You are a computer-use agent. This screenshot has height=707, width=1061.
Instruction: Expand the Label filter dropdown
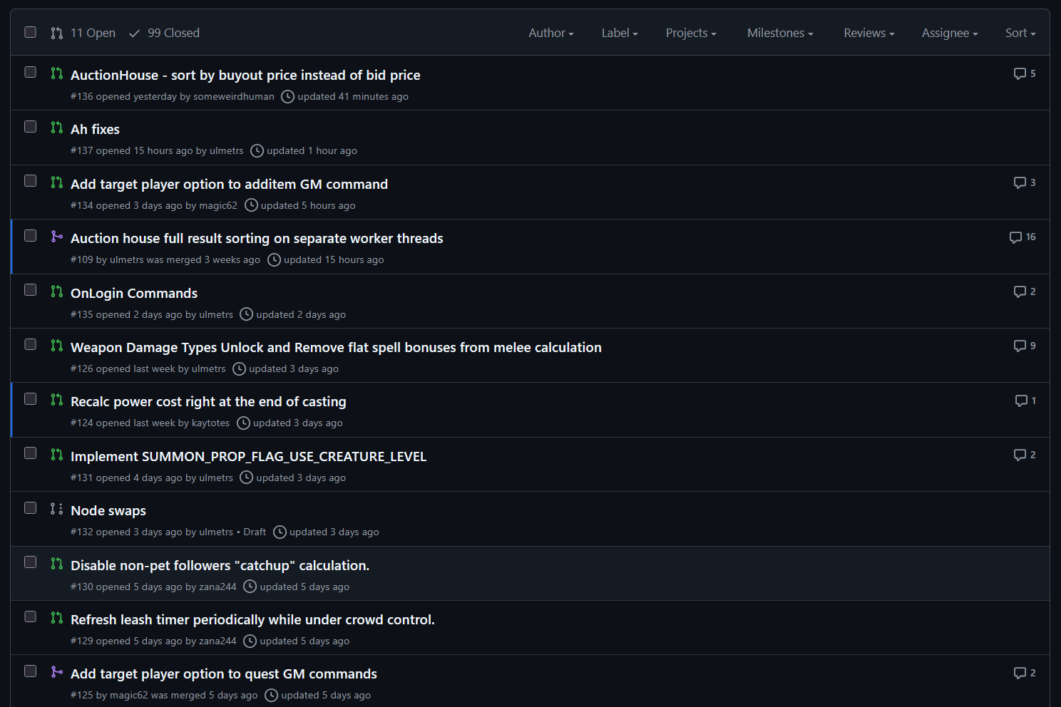619,33
